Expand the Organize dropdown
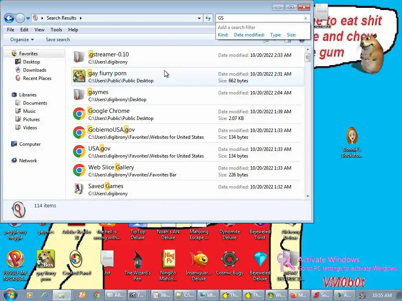This screenshot has height=301, width=402. tap(22, 40)
